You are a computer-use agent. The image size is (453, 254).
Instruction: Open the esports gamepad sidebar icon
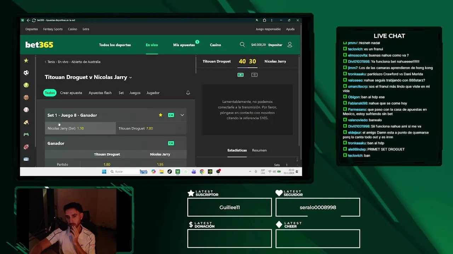point(26,134)
